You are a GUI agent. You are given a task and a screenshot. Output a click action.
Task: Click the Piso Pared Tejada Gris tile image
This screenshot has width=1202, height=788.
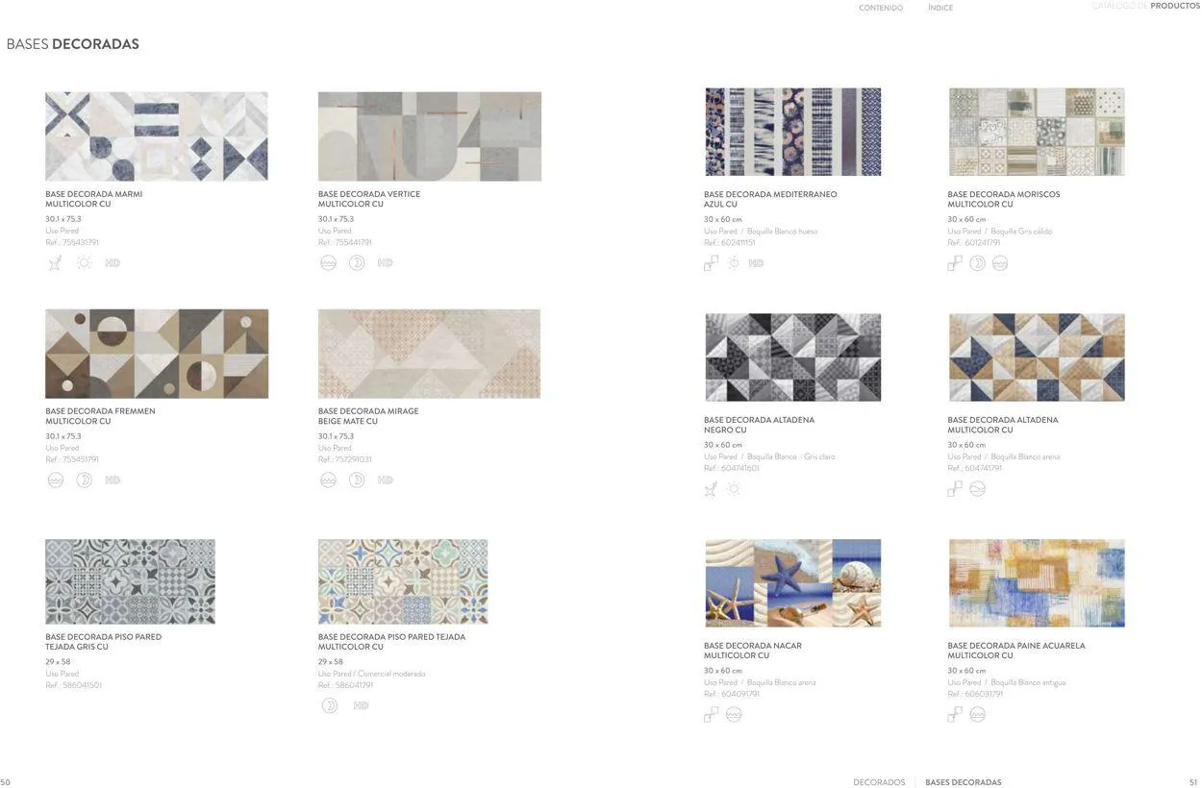click(130, 581)
